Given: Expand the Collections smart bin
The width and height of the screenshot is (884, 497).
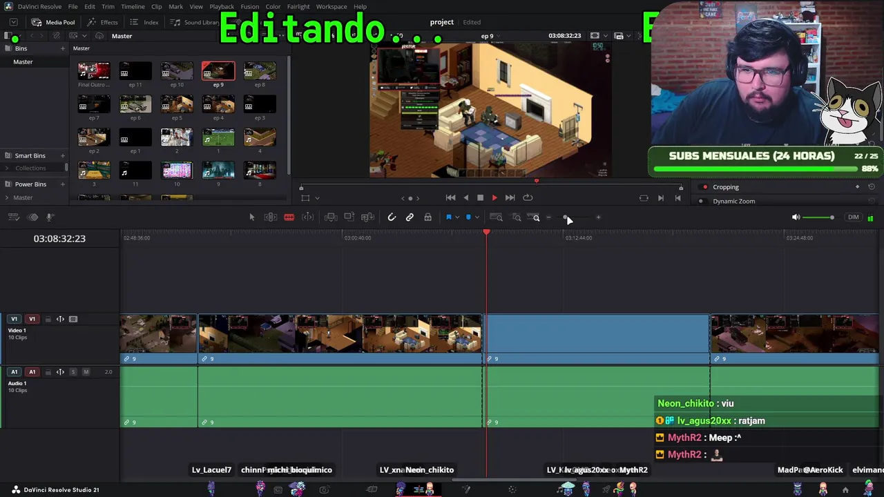Looking at the screenshot, I should [7, 168].
